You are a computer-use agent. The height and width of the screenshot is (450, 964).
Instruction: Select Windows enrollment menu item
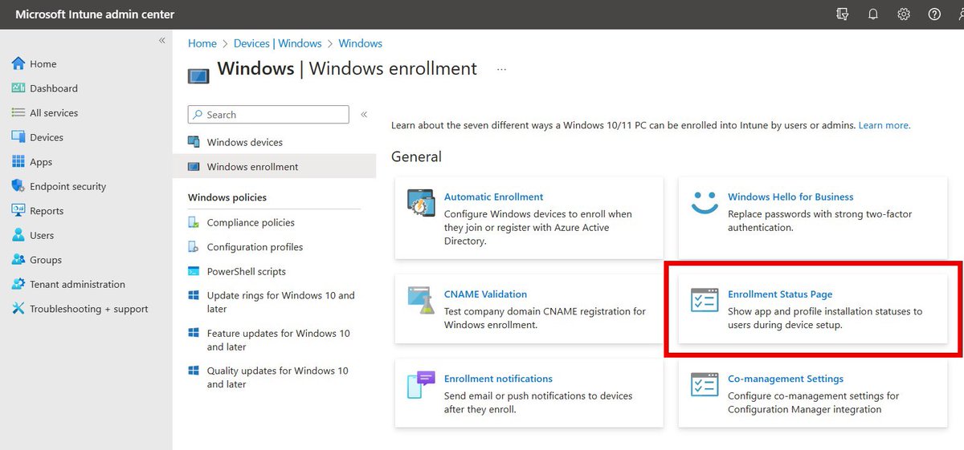click(x=274, y=167)
